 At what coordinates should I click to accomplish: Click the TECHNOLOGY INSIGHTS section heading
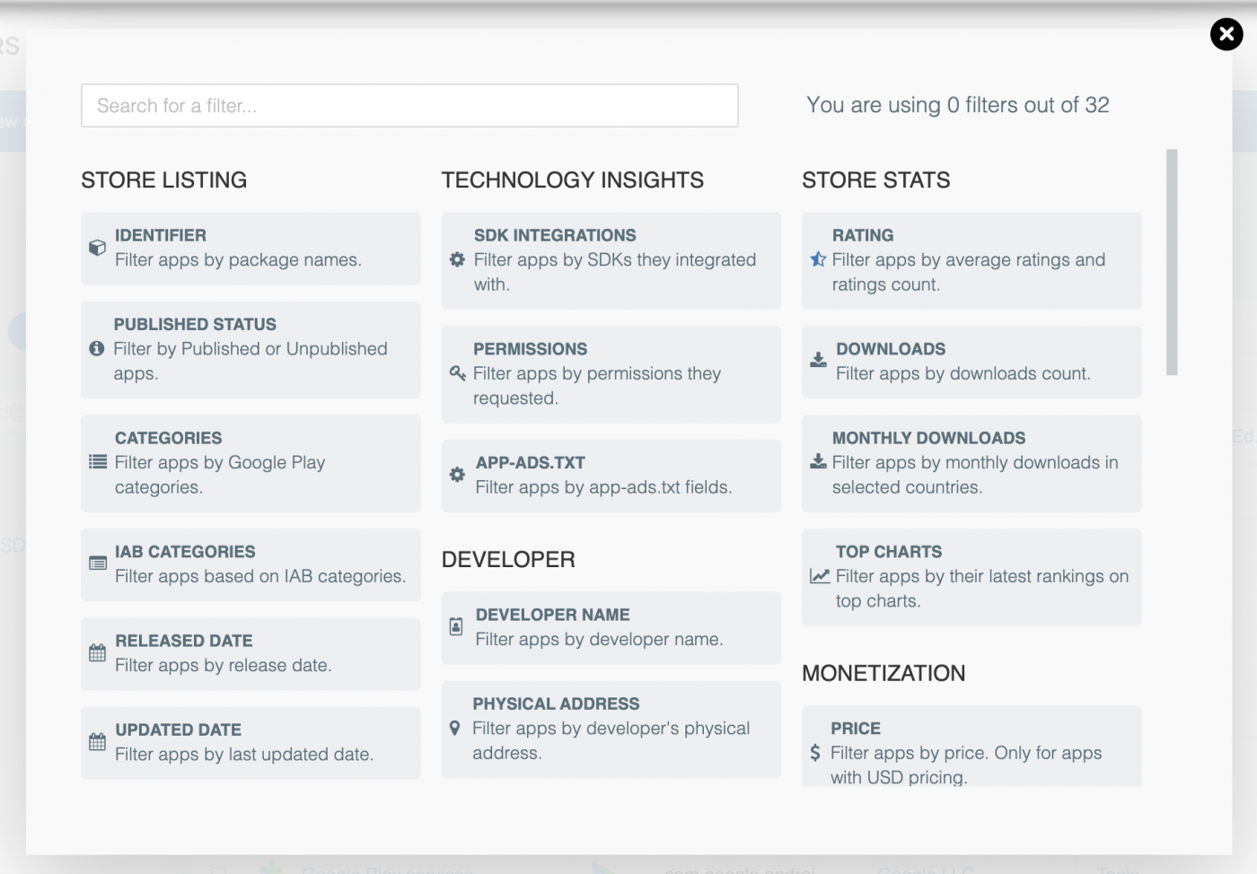coord(573,180)
